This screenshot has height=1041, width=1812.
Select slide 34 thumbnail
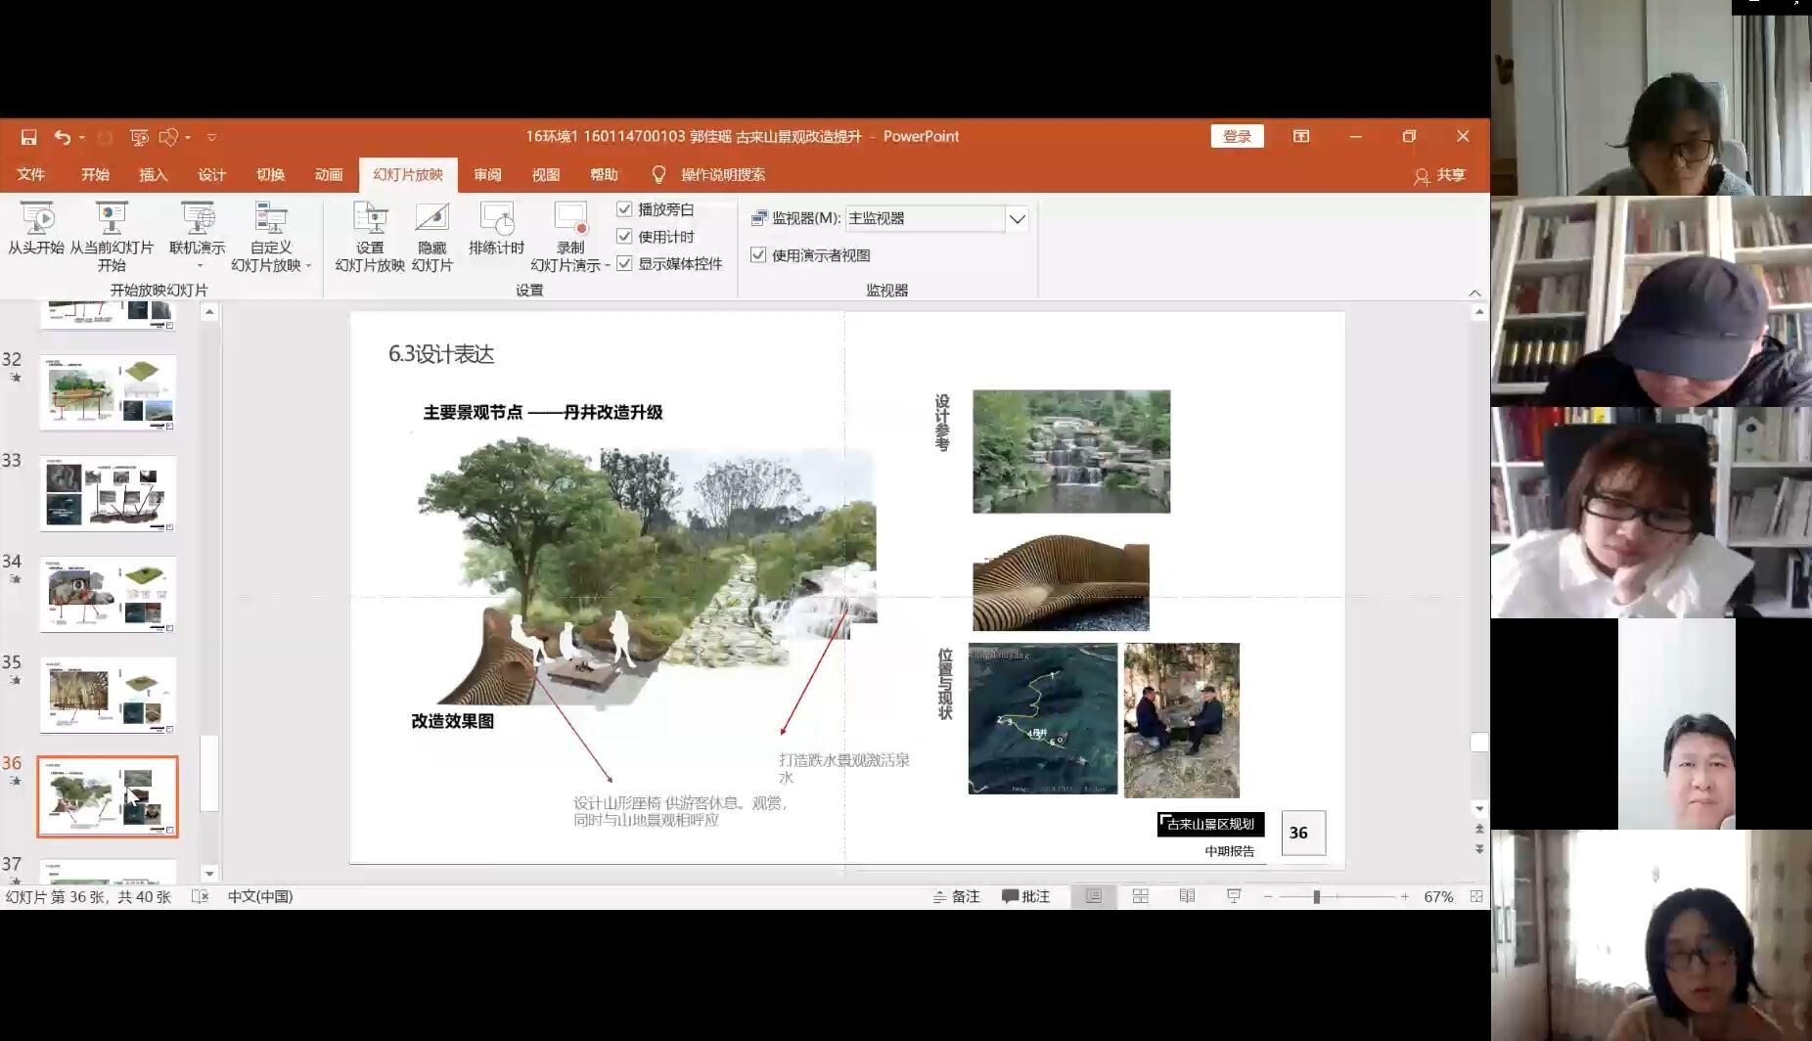coord(108,594)
